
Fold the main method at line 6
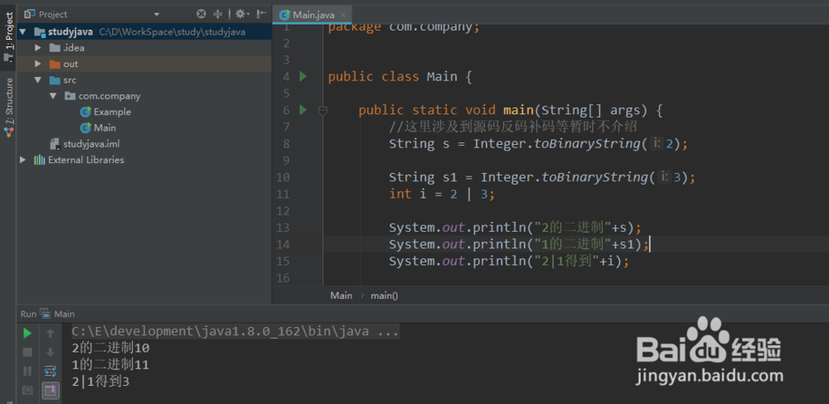[322, 110]
